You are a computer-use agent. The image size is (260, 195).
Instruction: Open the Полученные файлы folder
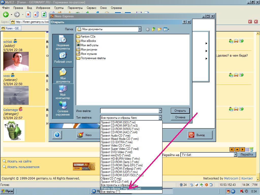coord(91,58)
